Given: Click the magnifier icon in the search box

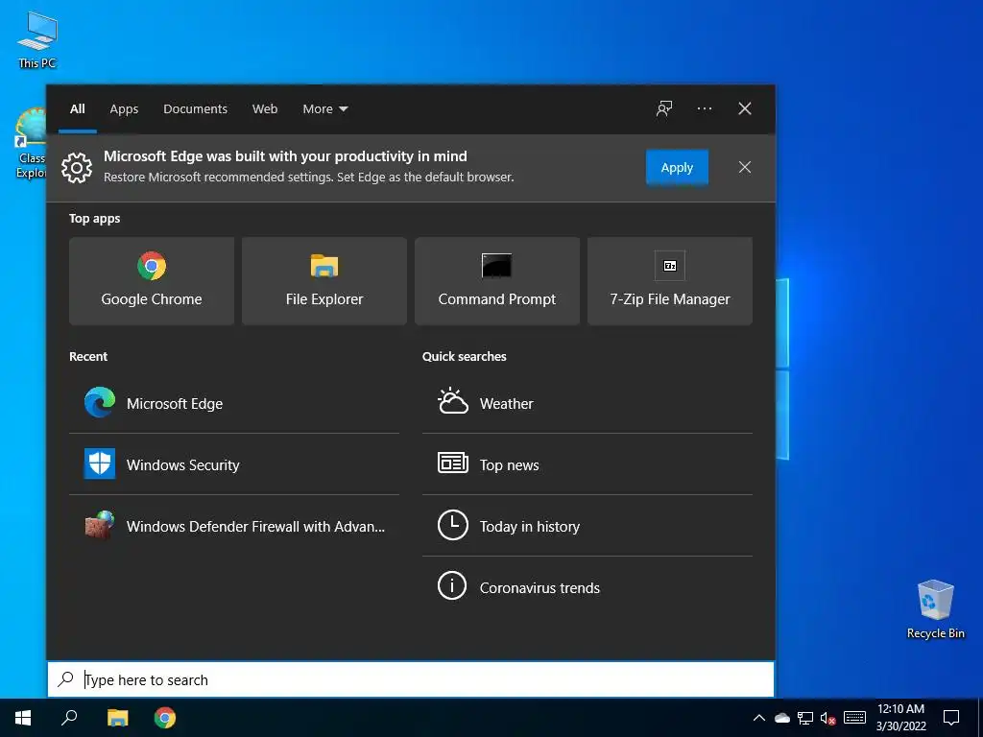Looking at the screenshot, I should coord(65,678).
